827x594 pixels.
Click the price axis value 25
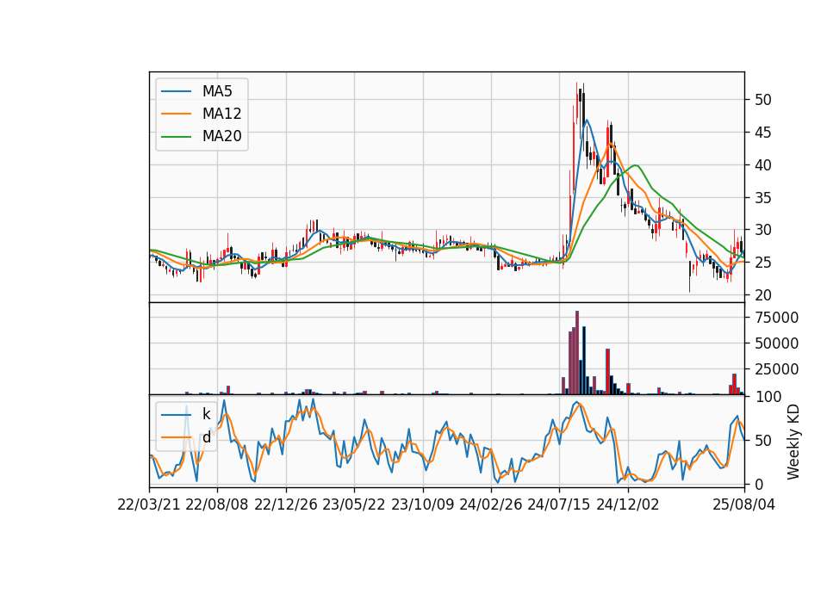coord(762,263)
